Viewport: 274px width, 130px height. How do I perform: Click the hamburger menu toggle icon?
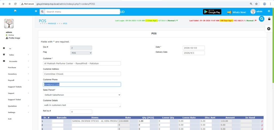pos(36,11)
